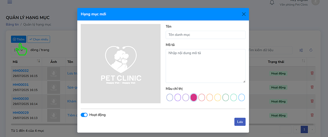Open the HM00031 item link
Viewport: 328px width, 137px height.
tap(21, 84)
